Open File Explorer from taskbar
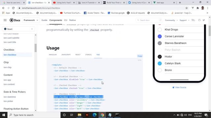This screenshot has width=211, height=118. (x=79, y=115)
